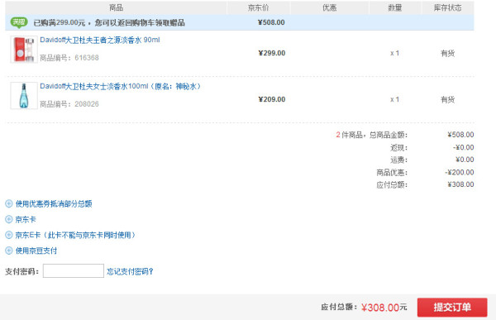The height and width of the screenshot is (320, 496).
Task: Click the red ¥308.00元 footer total
Action: coord(384,307)
